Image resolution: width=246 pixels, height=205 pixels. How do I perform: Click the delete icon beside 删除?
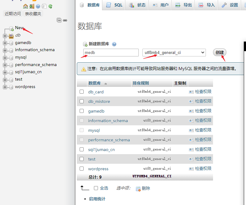point(138,189)
